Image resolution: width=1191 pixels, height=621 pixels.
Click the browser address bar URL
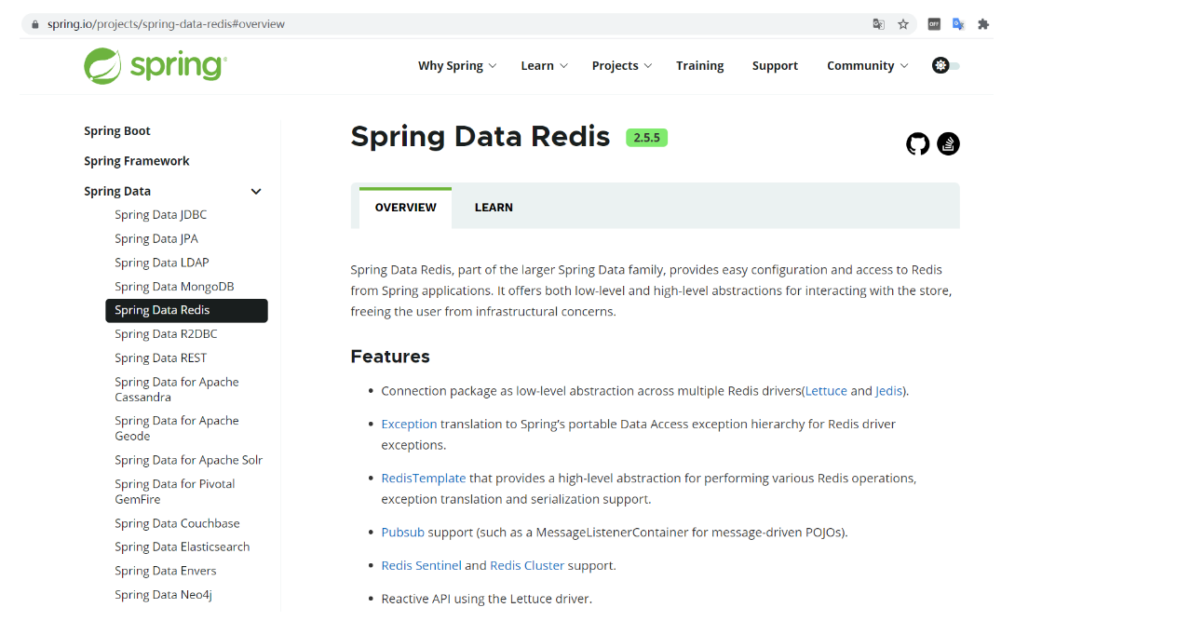pos(166,24)
